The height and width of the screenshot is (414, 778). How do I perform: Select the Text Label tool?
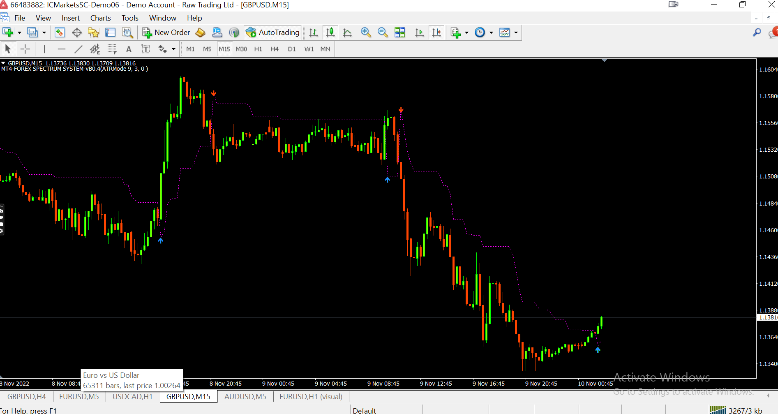click(x=146, y=49)
